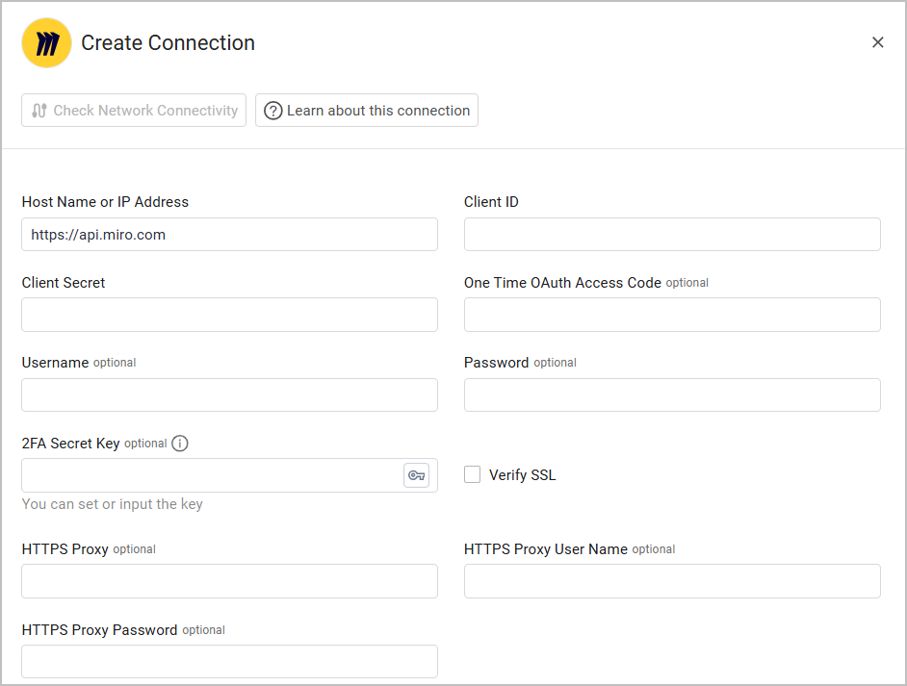Click into the Client ID field
Viewport: 907px width, 686px height.
click(x=672, y=235)
